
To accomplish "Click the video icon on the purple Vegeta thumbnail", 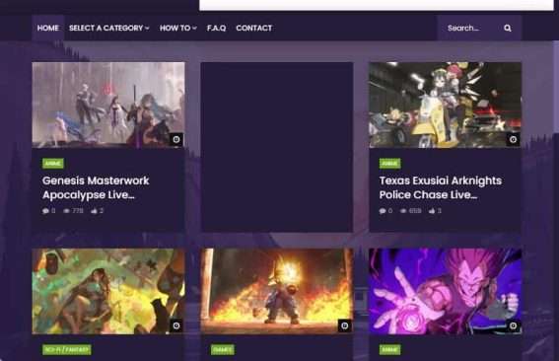I will 513,325.
